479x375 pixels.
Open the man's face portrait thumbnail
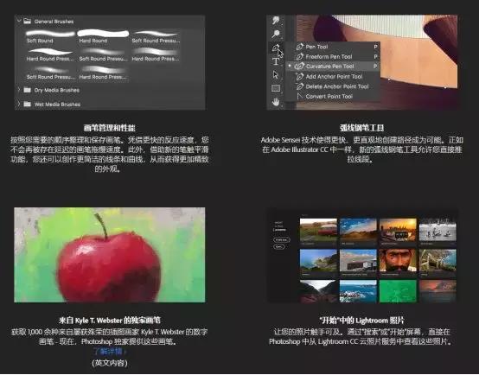coord(398,260)
